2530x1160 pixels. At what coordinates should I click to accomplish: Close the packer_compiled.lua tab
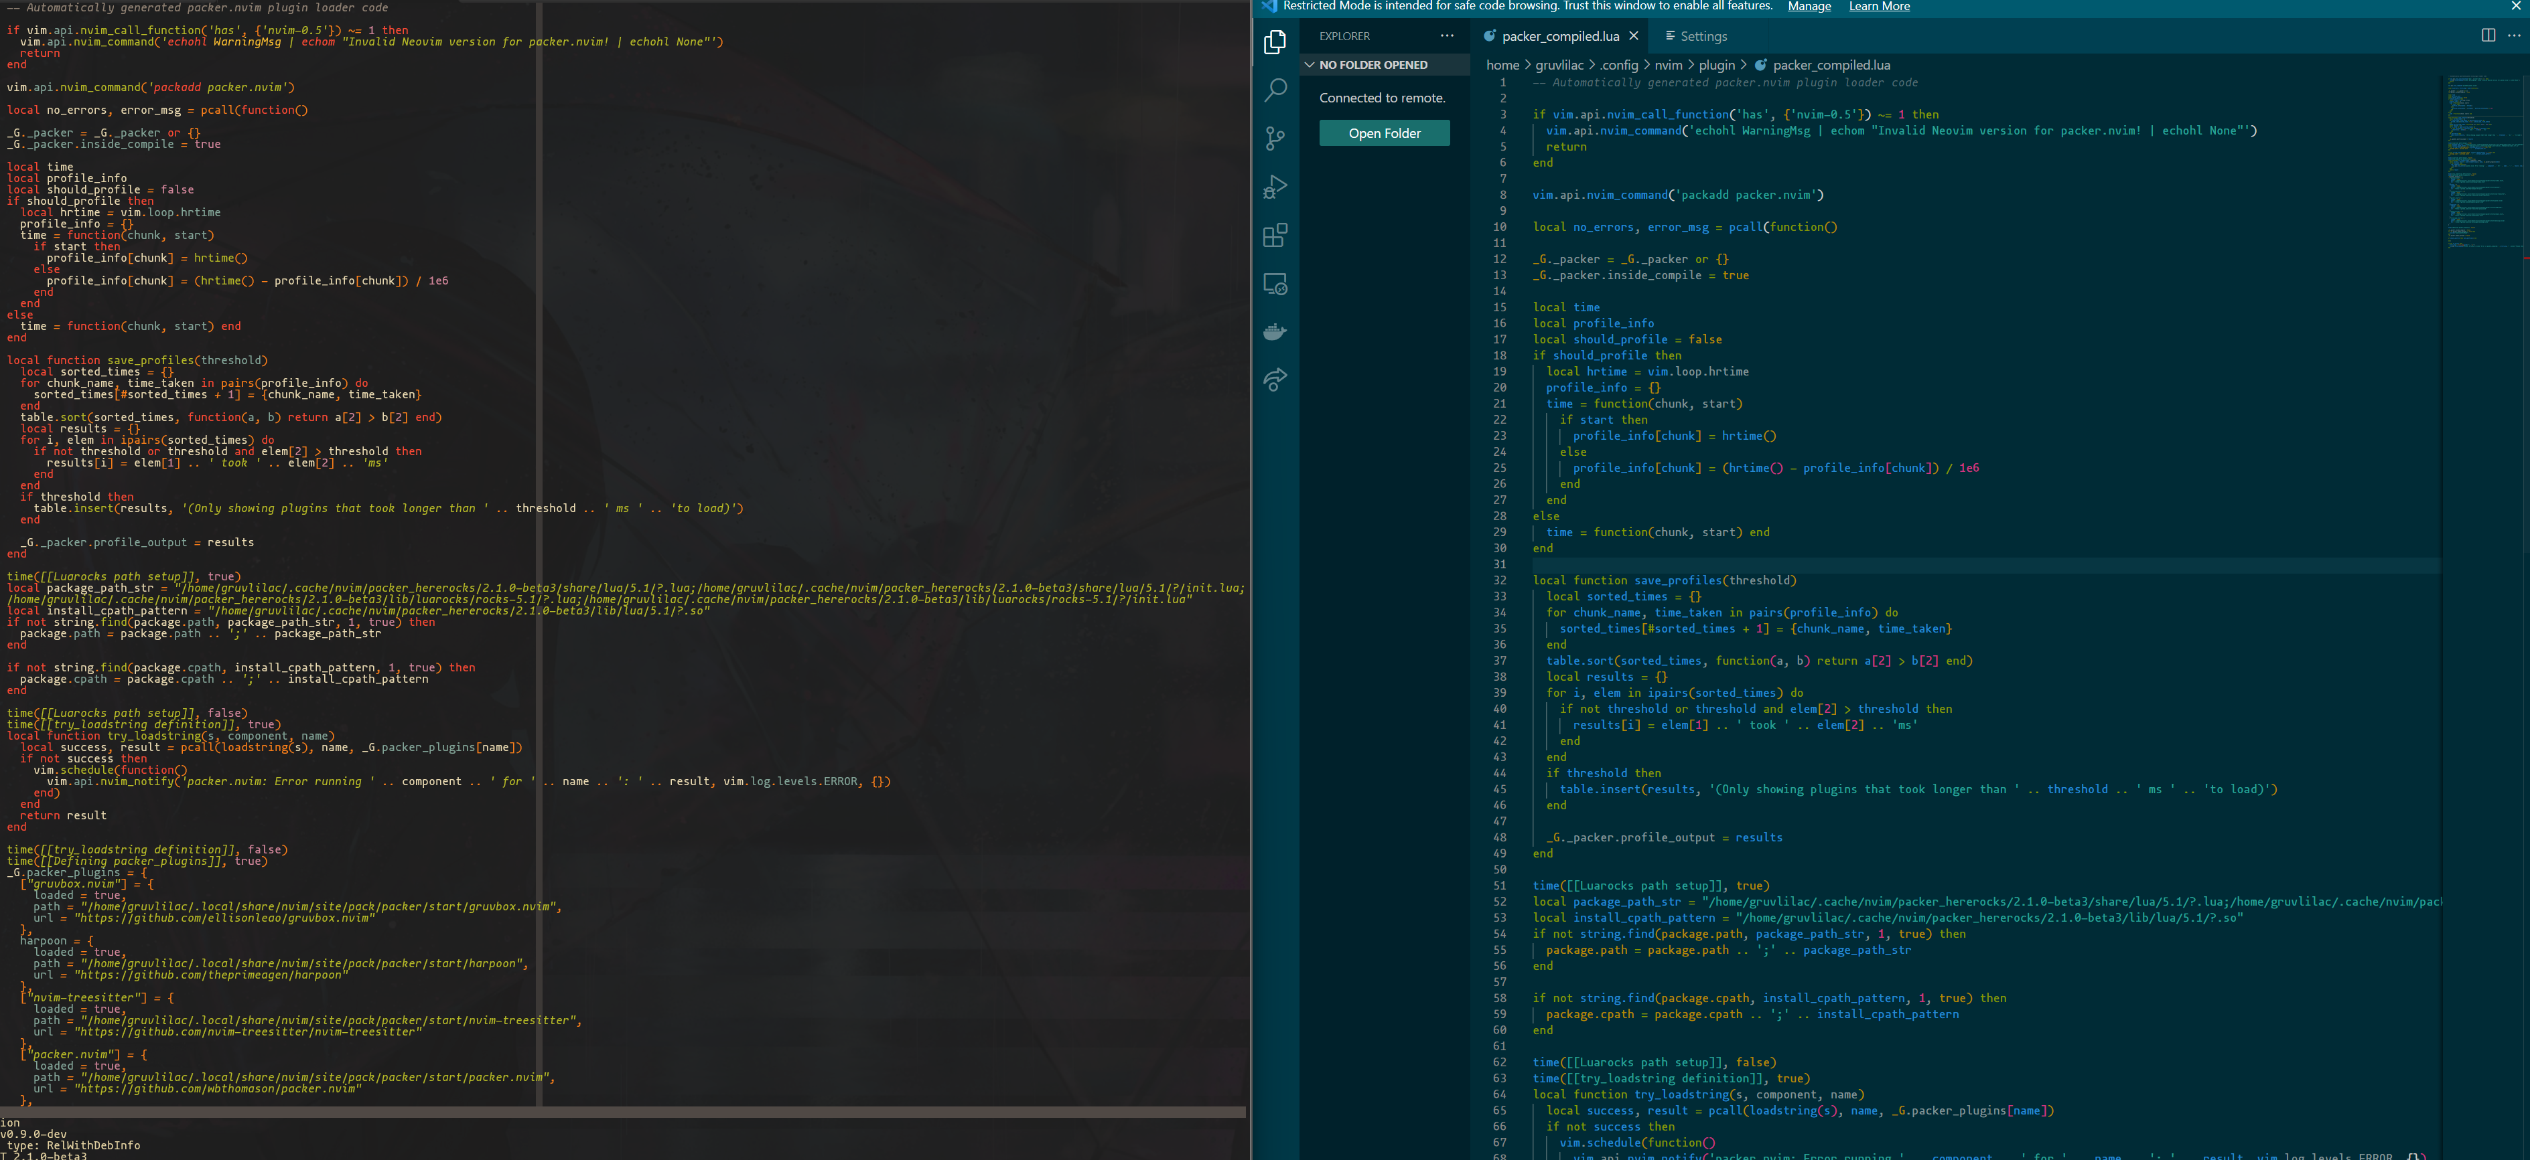(x=1633, y=36)
